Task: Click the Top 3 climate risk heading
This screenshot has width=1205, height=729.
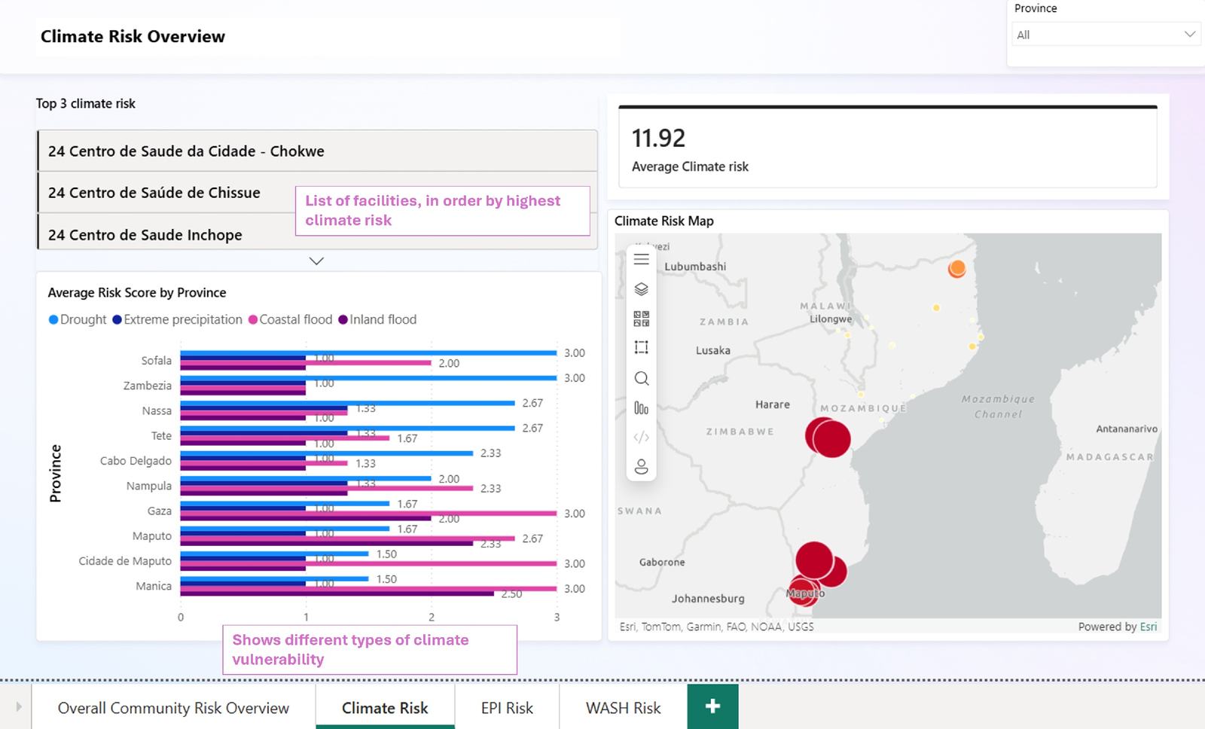Action: coord(86,103)
